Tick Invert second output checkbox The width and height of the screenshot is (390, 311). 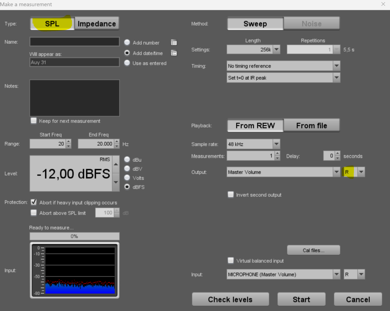(231, 194)
